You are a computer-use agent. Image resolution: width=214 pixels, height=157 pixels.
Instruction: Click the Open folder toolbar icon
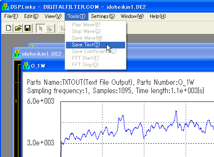coord(18,28)
